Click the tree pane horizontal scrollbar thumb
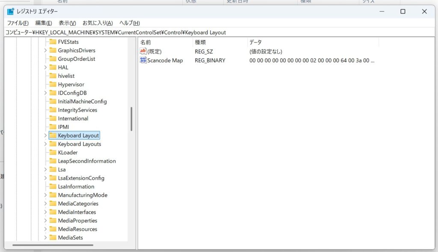The image size is (438, 252). point(53,245)
